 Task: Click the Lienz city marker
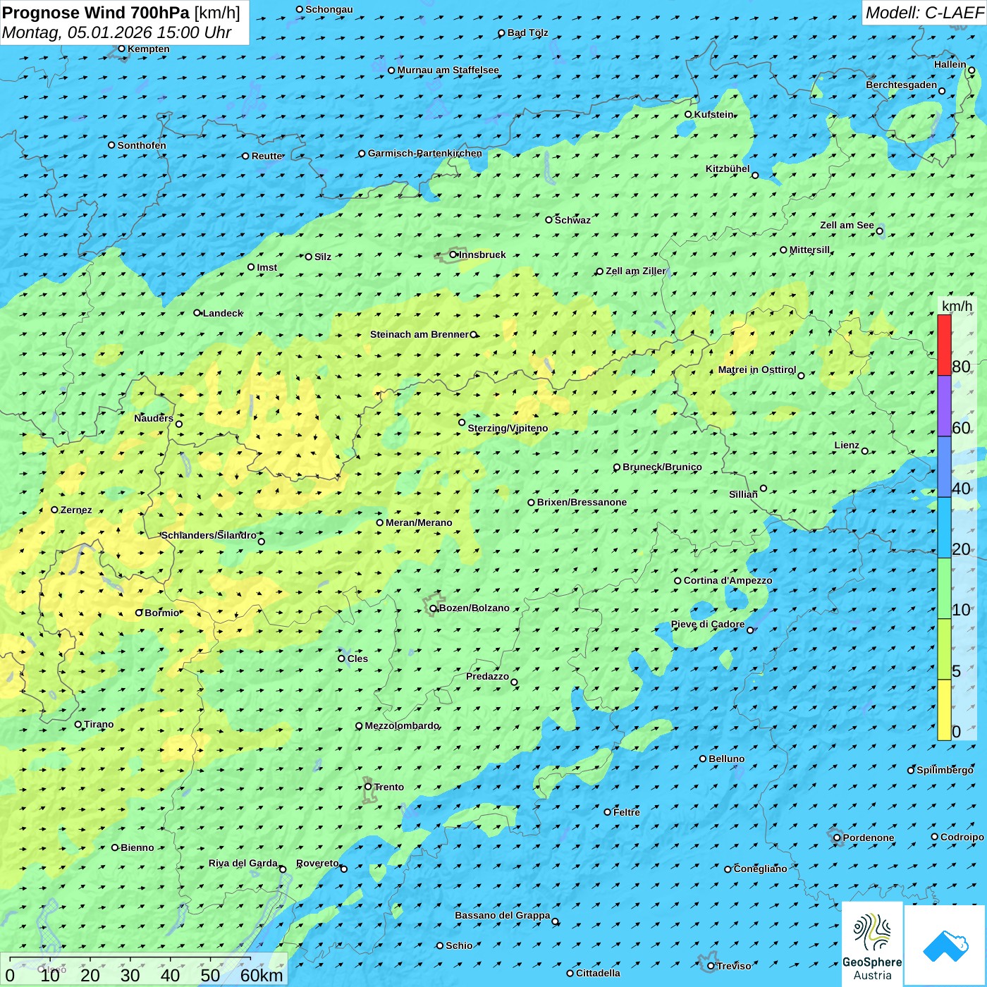tap(865, 451)
